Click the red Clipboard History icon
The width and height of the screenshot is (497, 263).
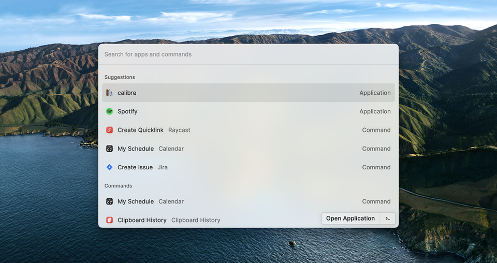coord(109,220)
